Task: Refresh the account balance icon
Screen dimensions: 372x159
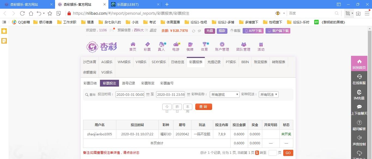Action: [x=194, y=31]
